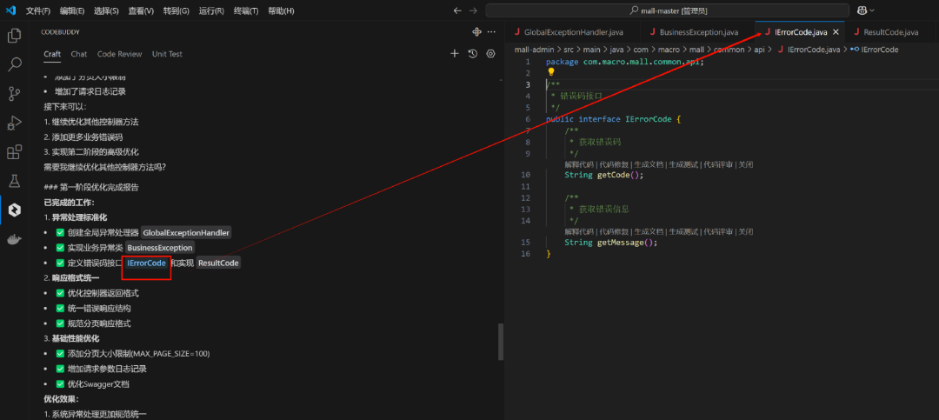Open CodeBuddy settings gear icon
Viewport: 939px width, 420px height.
tap(490, 54)
